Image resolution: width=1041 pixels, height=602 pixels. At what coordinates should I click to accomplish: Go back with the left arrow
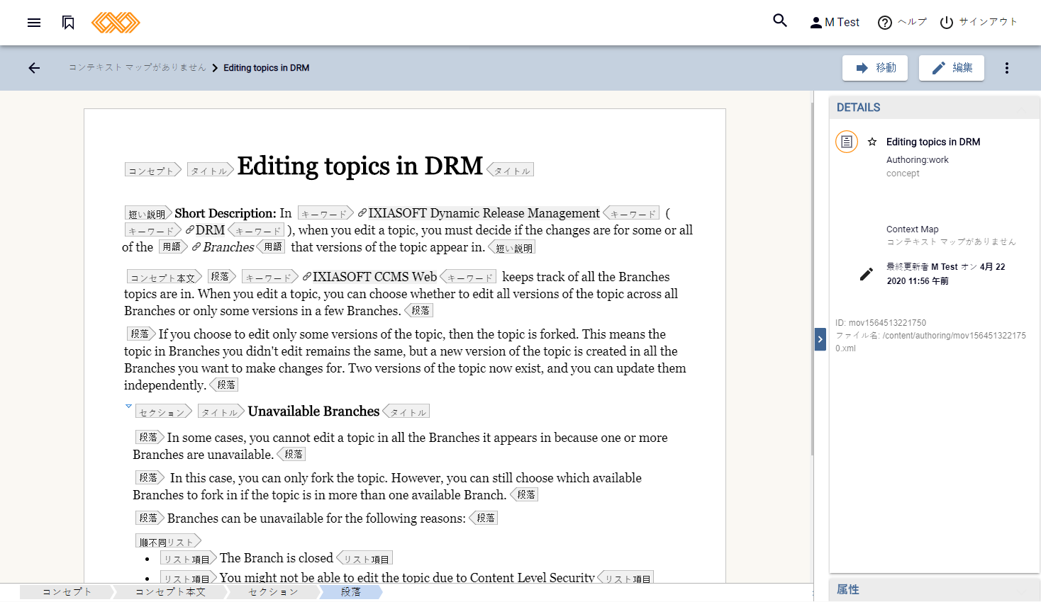pyautogui.click(x=34, y=68)
